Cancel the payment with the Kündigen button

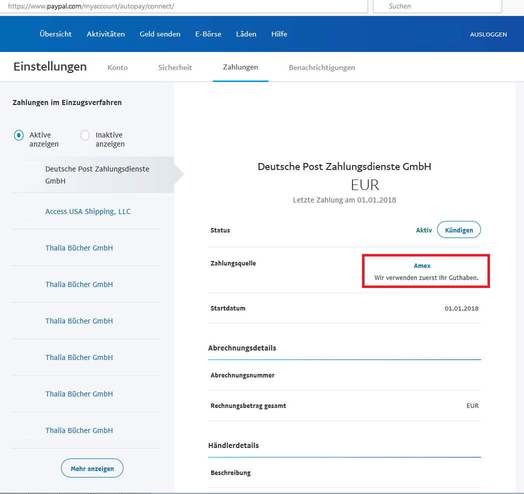pyautogui.click(x=459, y=230)
